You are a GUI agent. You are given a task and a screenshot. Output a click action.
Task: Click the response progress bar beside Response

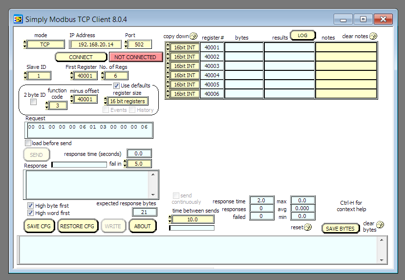click(x=79, y=165)
